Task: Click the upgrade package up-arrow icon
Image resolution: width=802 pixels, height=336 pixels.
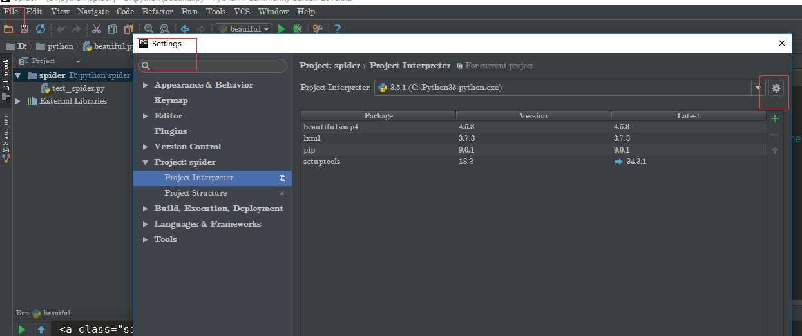Action: pos(775,151)
